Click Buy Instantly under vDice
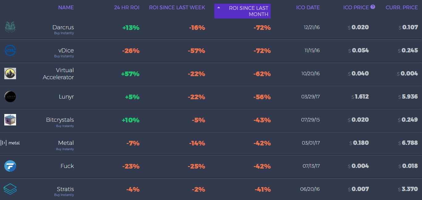The image size is (422, 200). pos(64,56)
